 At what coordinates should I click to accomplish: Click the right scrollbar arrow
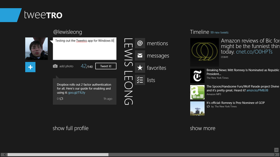coord(275,155)
